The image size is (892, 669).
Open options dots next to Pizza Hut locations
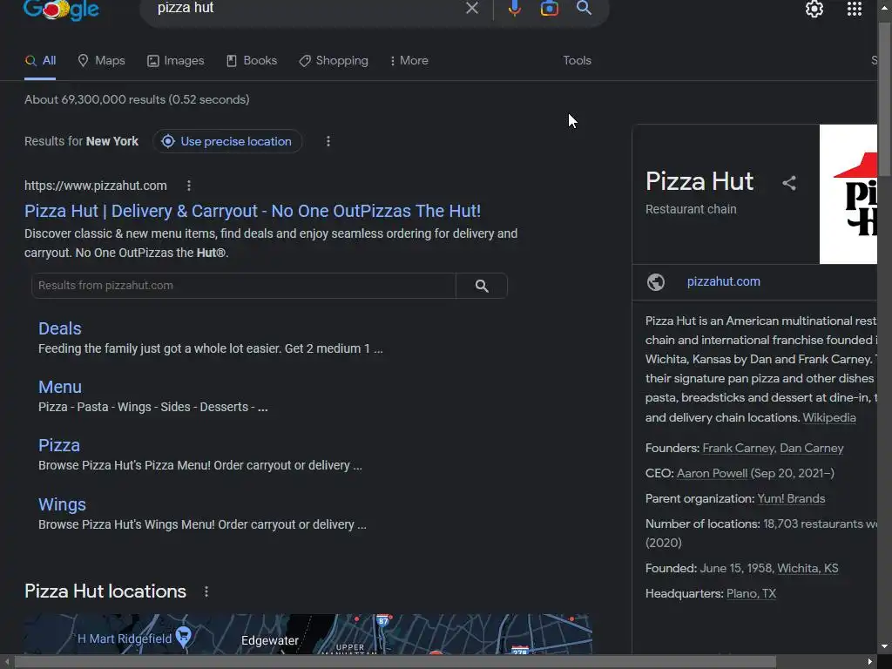[x=206, y=591]
